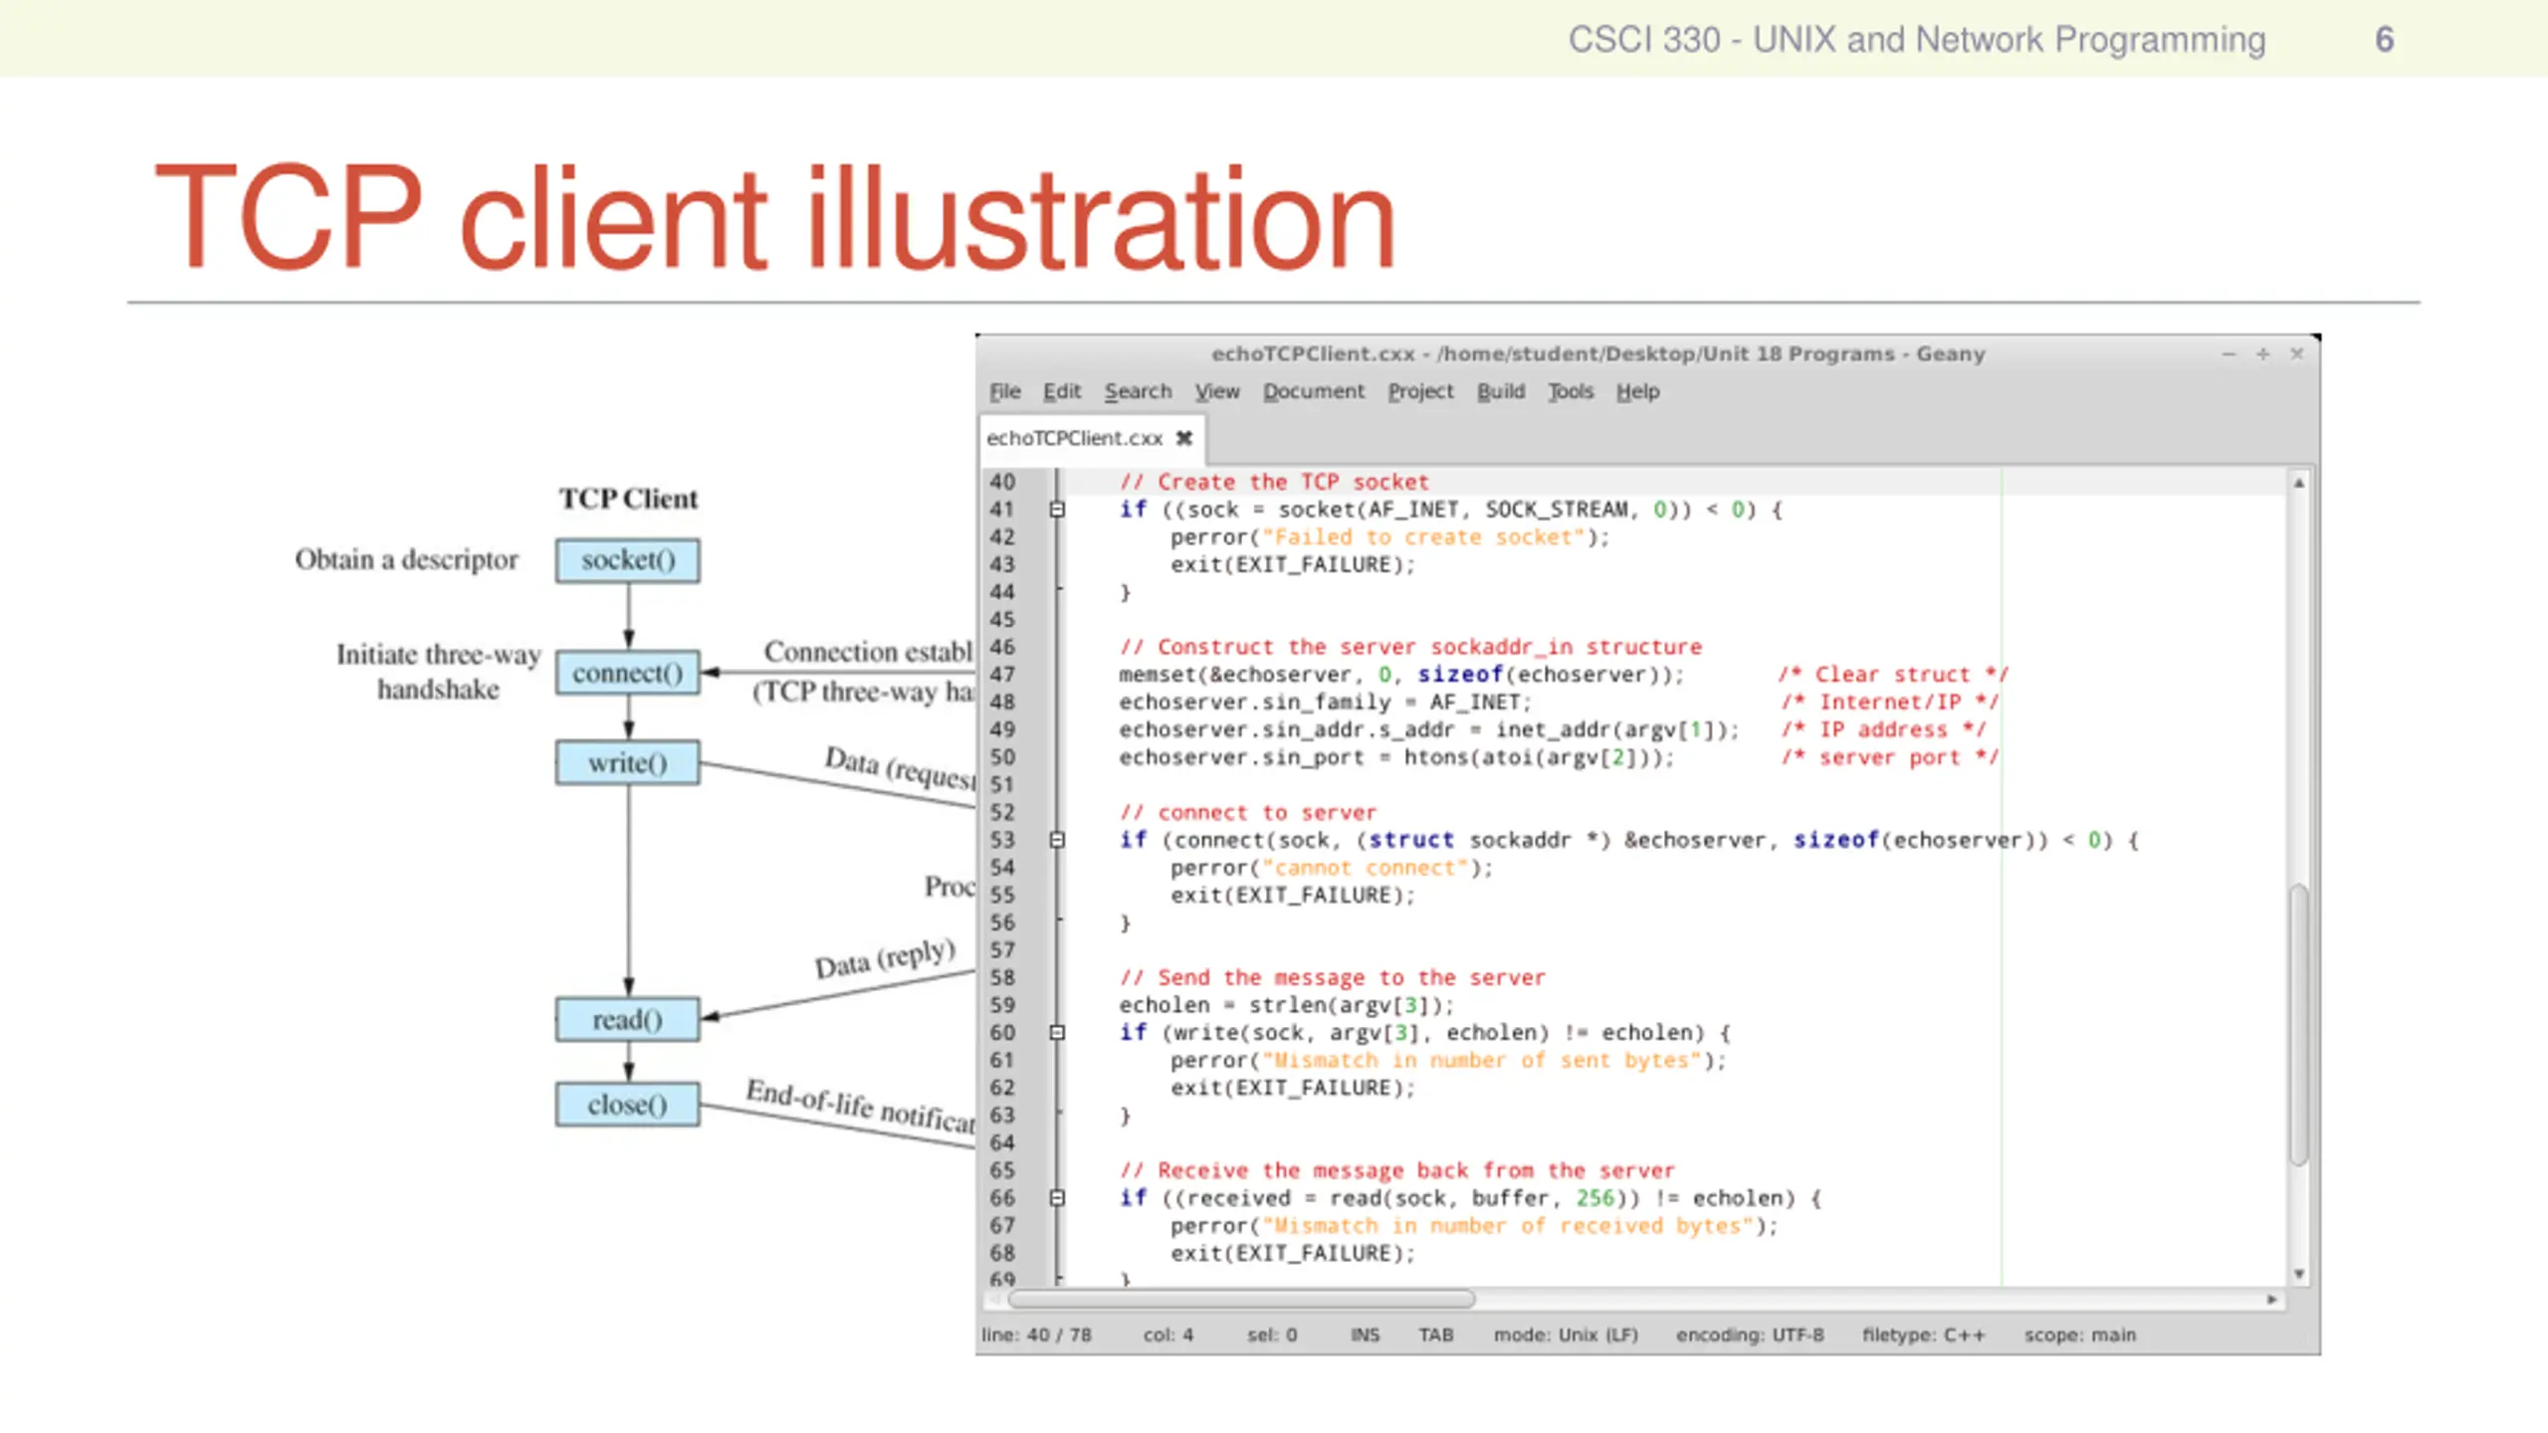Viewport: 2548px width, 1433px height.
Task: Open the Build menu
Action: coord(1500,391)
